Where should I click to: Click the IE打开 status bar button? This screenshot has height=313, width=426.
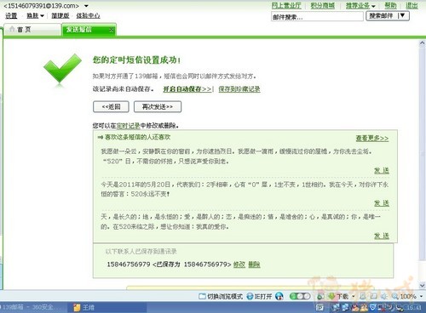259,297
